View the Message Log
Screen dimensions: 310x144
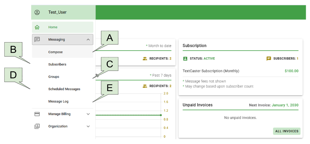[x=58, y=102]
